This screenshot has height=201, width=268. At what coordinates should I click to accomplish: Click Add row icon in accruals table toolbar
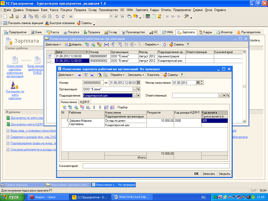[64, 107]
